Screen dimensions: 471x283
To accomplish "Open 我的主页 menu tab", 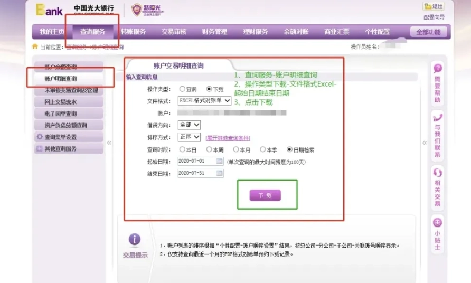I will [x=52, y=32].
